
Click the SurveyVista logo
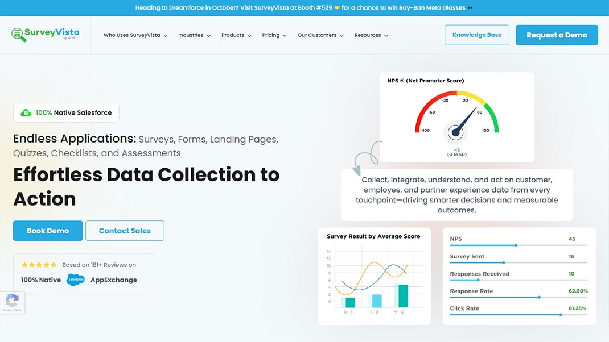point(46,35)
